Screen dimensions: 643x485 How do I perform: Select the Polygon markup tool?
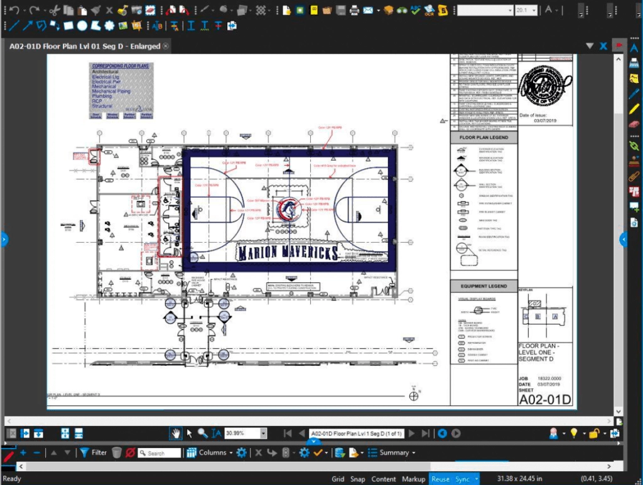coord(95,26)
